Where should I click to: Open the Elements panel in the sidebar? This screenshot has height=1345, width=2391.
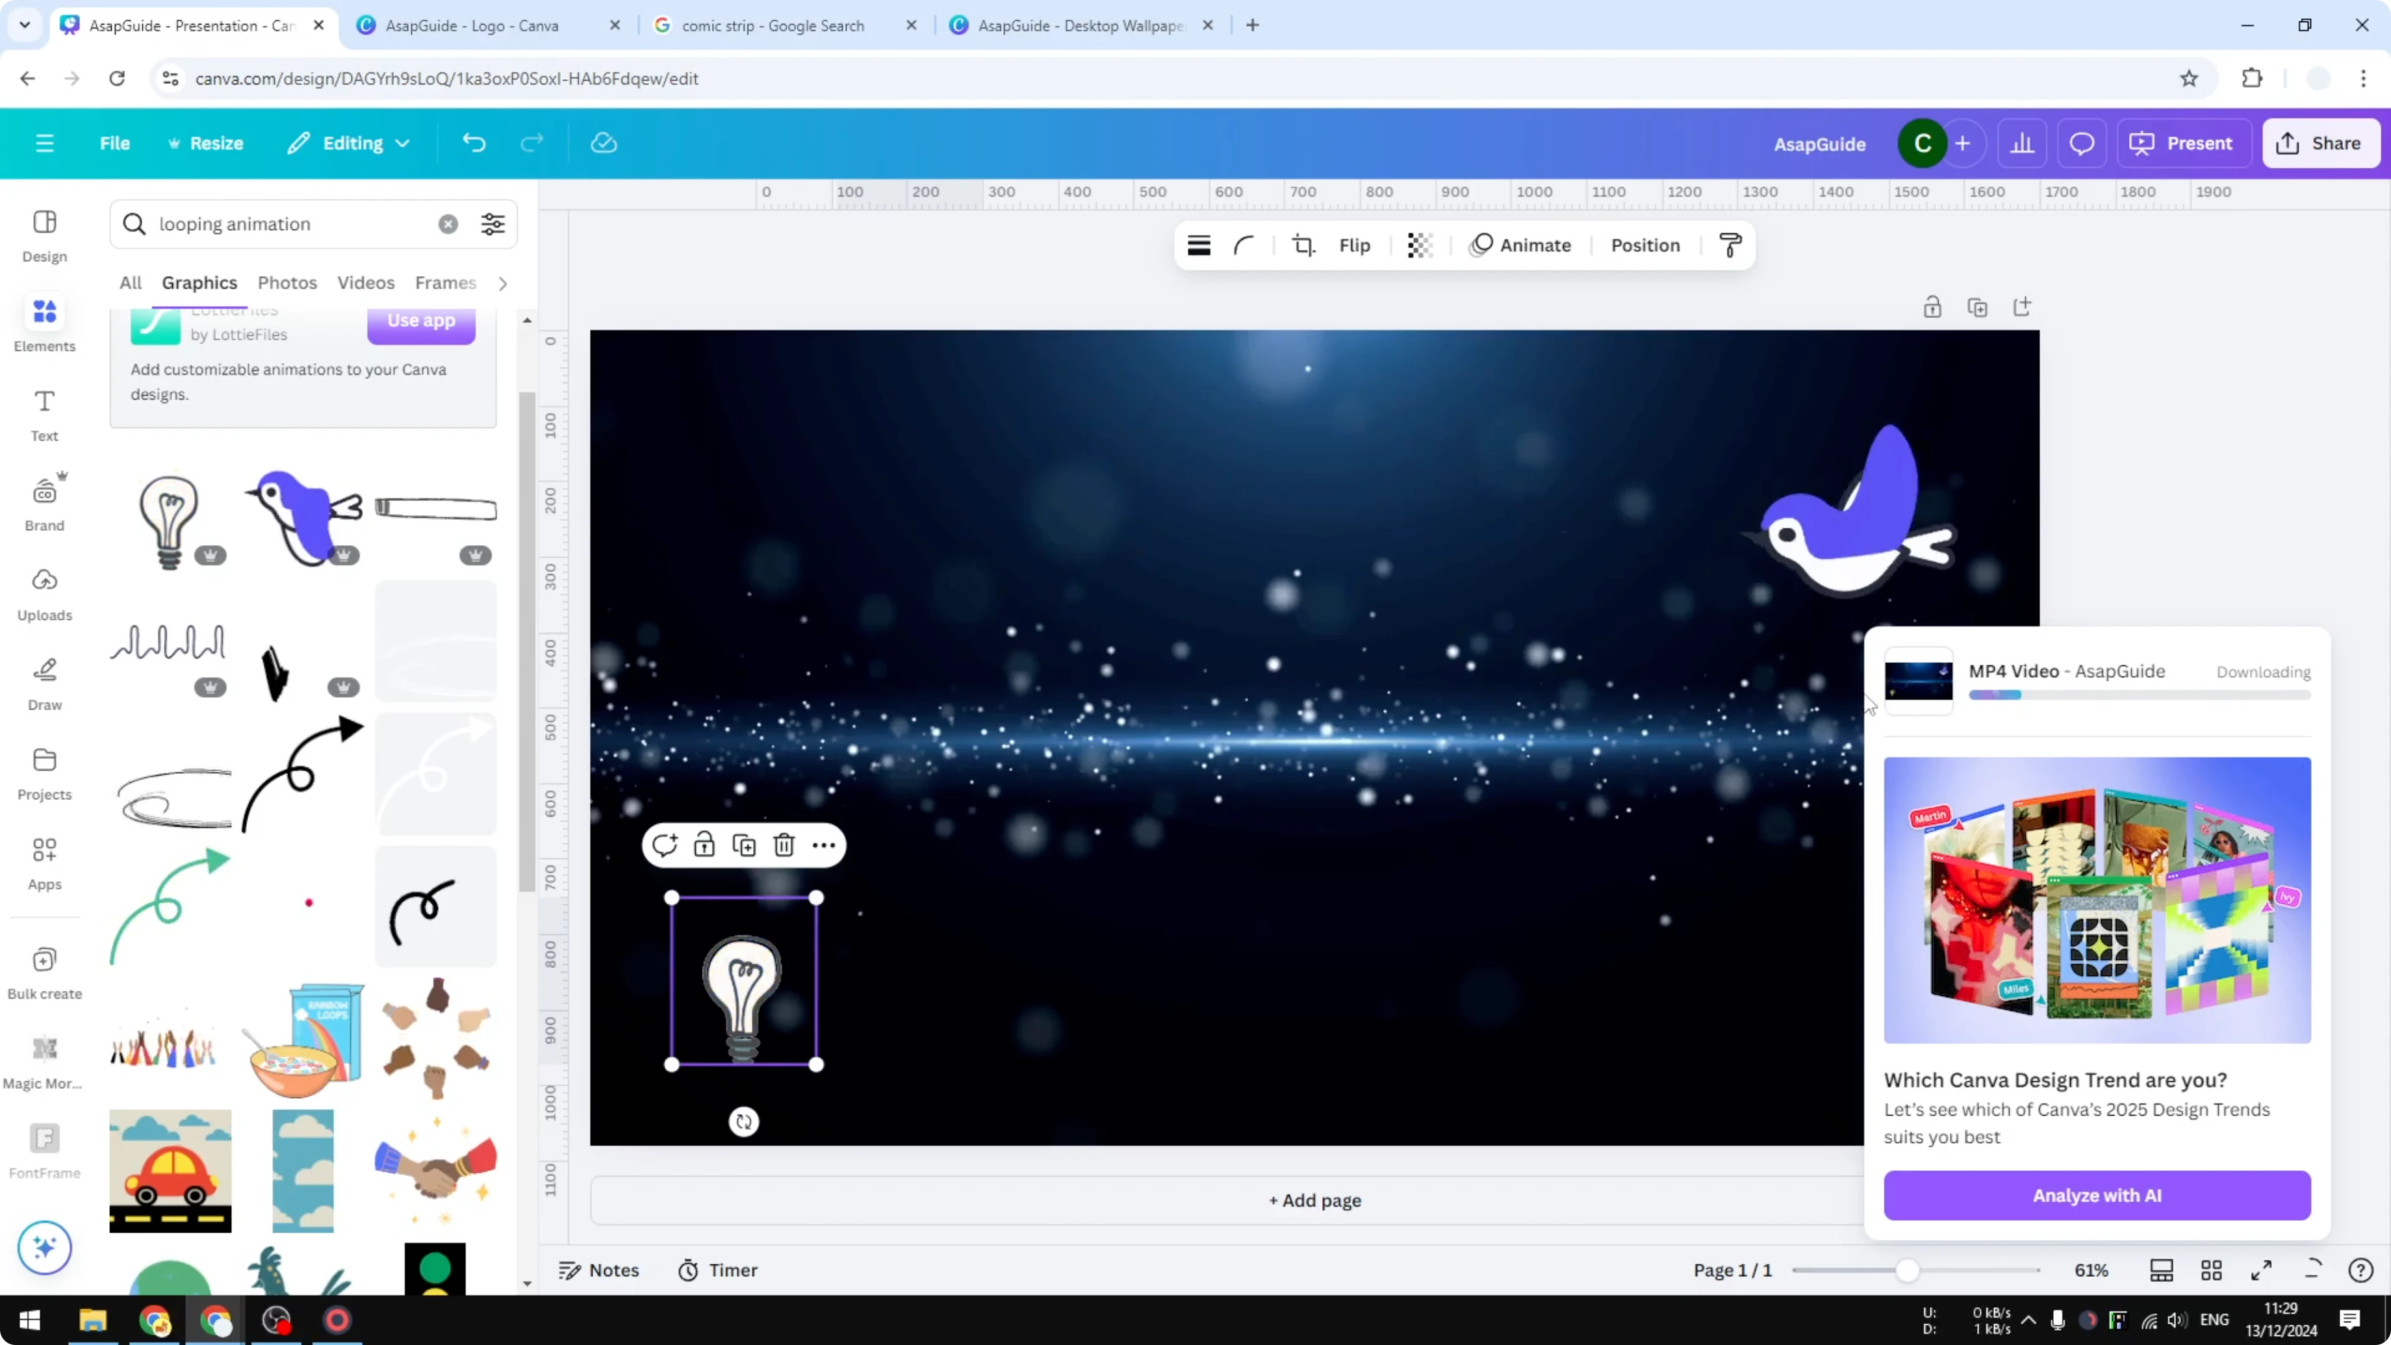coord(44,323)
